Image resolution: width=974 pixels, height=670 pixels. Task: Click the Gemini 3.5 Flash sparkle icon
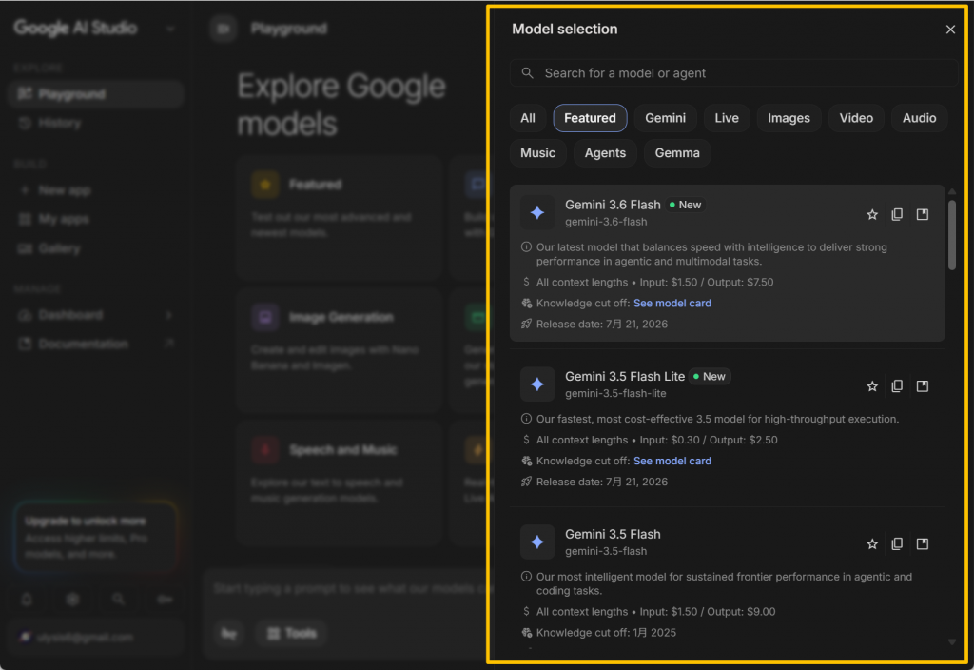tap(537, 542)
